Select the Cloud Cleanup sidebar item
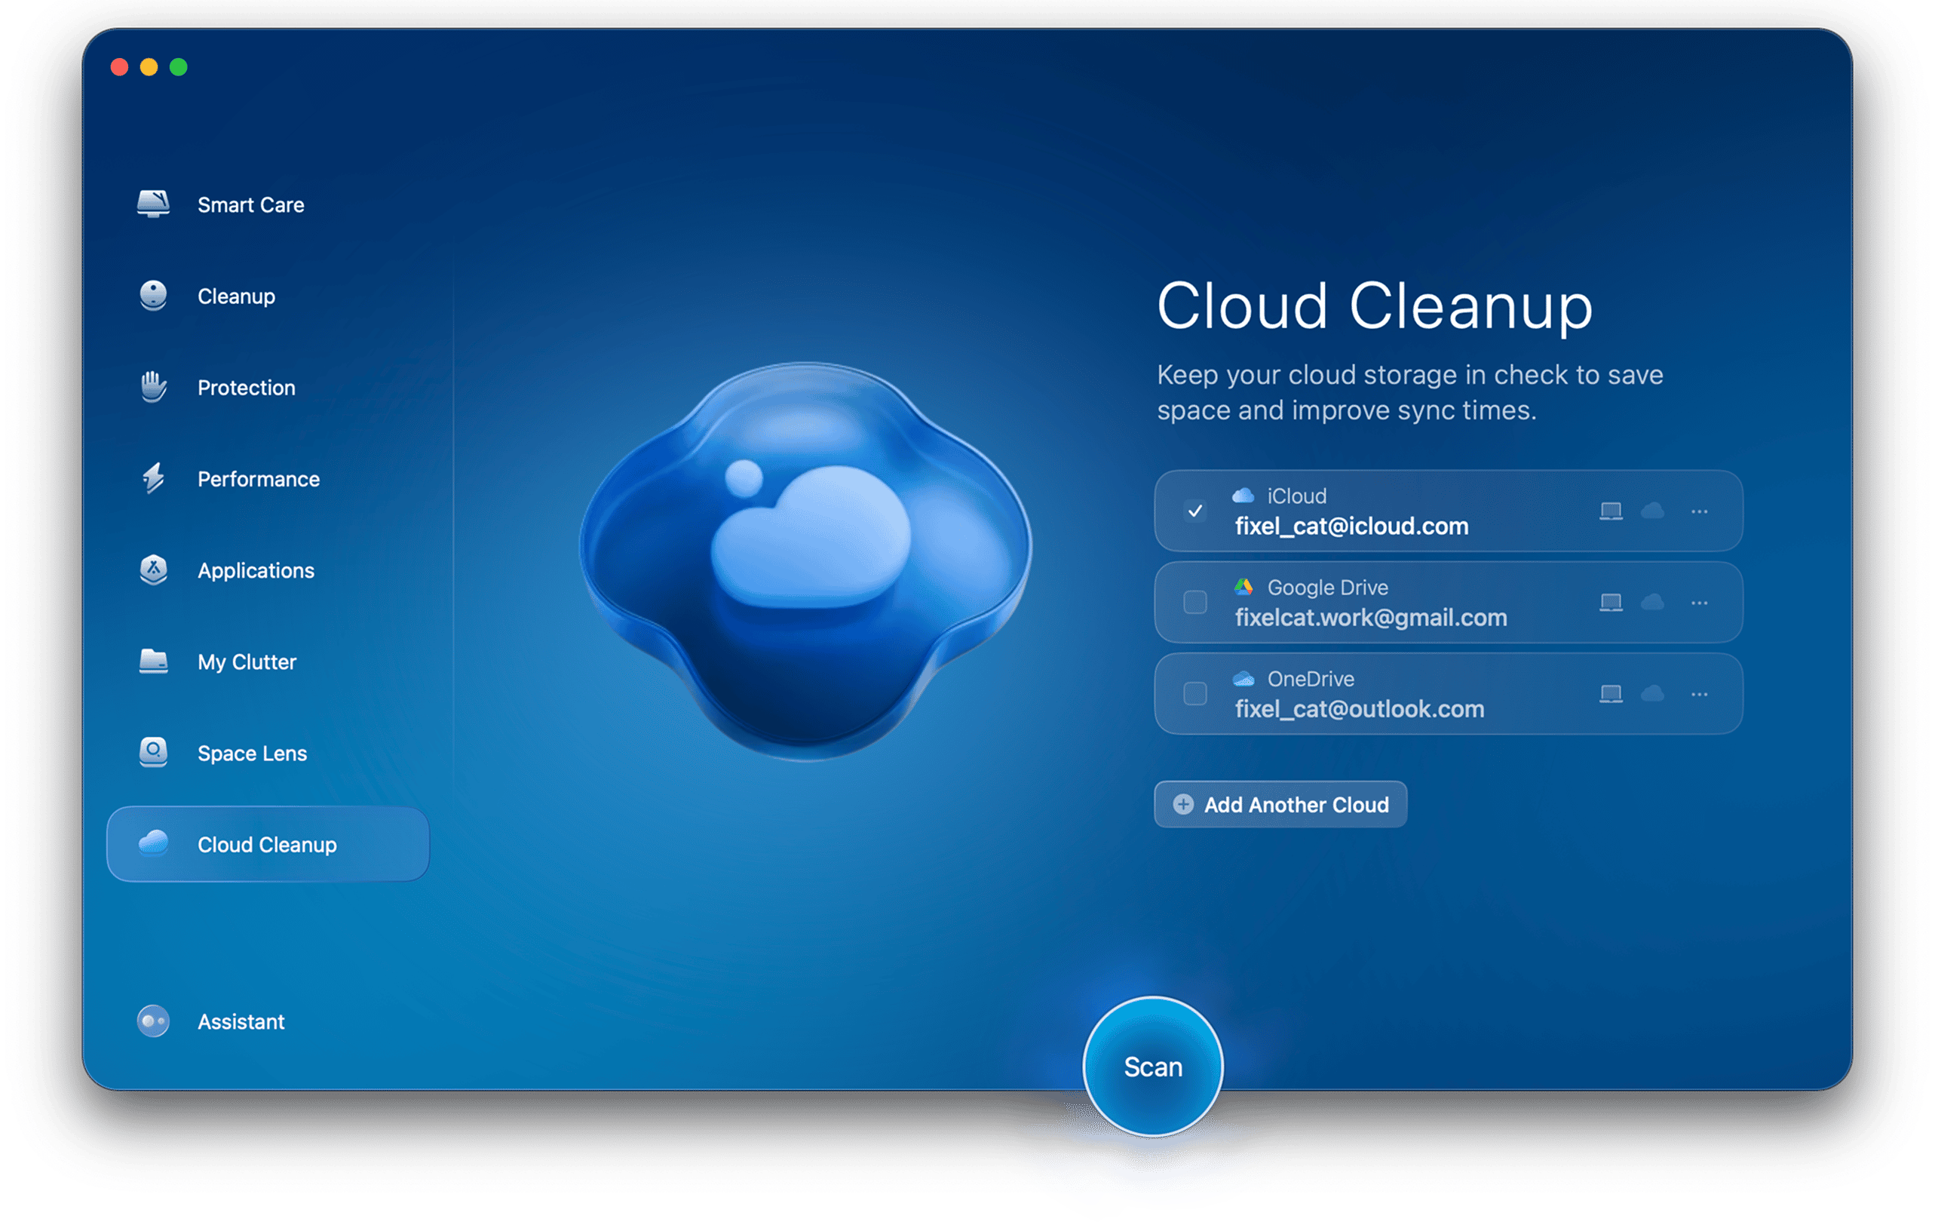The width and height of the screenshot is (1935, 1228). click(268, 845)
